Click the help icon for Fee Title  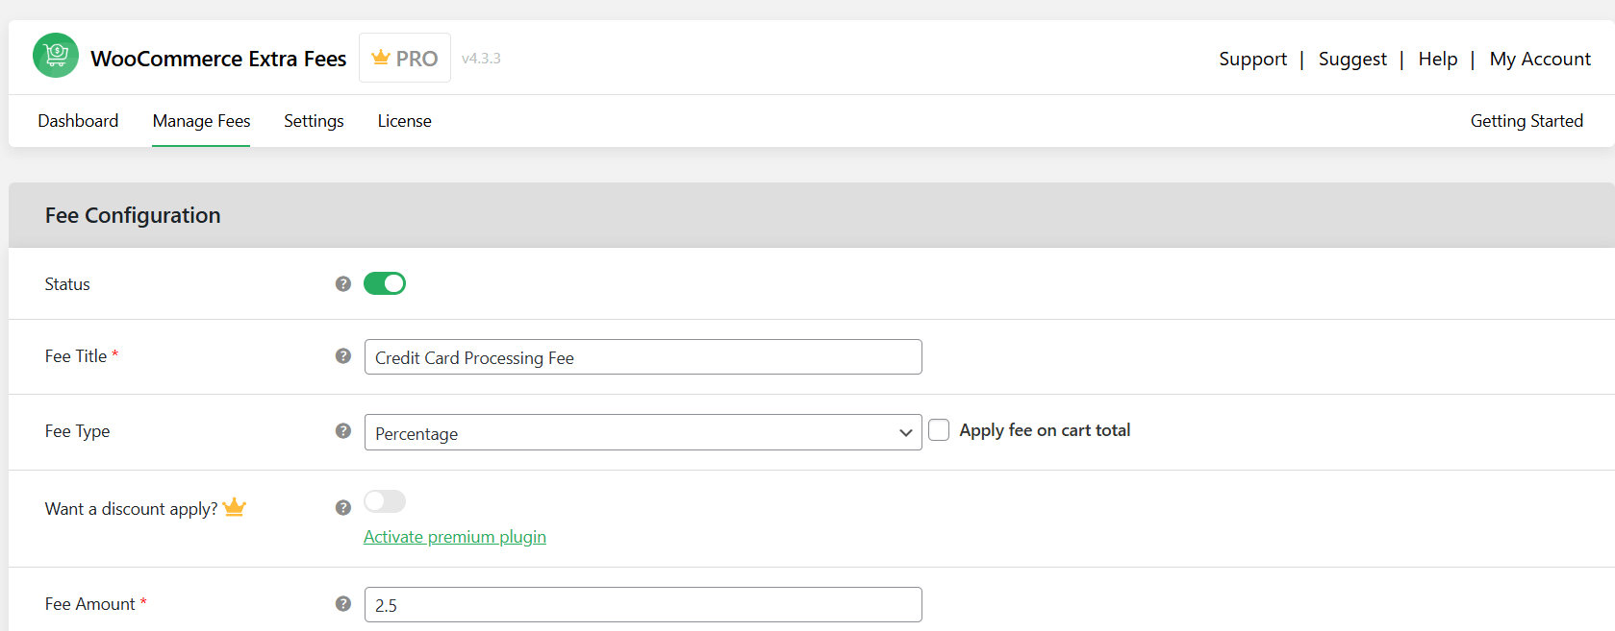[343, 356]
